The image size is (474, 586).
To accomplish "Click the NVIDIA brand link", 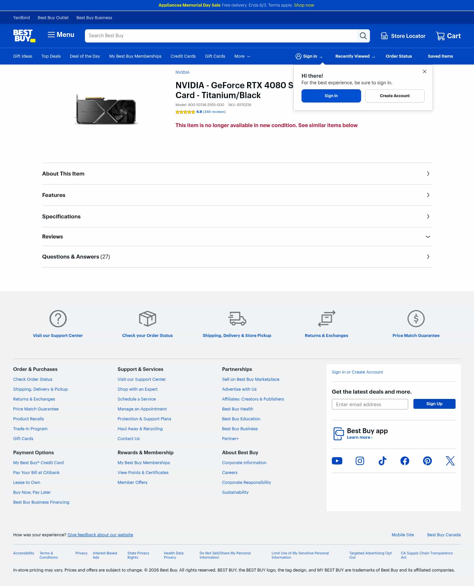I will pos(182,72).
